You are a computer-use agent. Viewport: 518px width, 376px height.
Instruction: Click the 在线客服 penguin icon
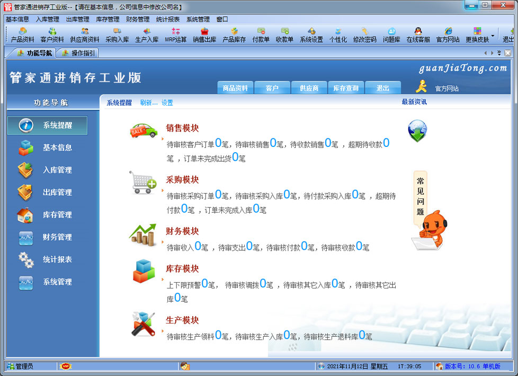(418, 35)
